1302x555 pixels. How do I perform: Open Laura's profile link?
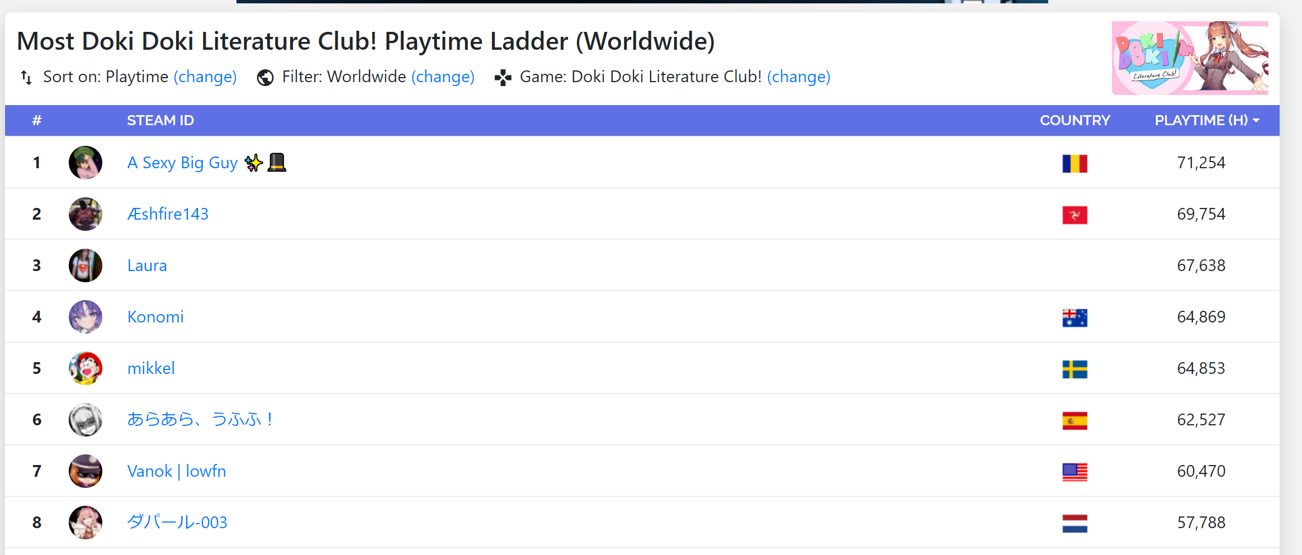[147, 265]
